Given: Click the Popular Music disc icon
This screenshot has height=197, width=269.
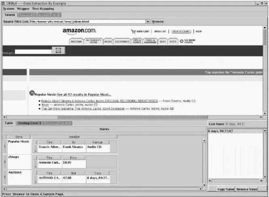Looking at the screenshot, I should [x=32, y=93].
